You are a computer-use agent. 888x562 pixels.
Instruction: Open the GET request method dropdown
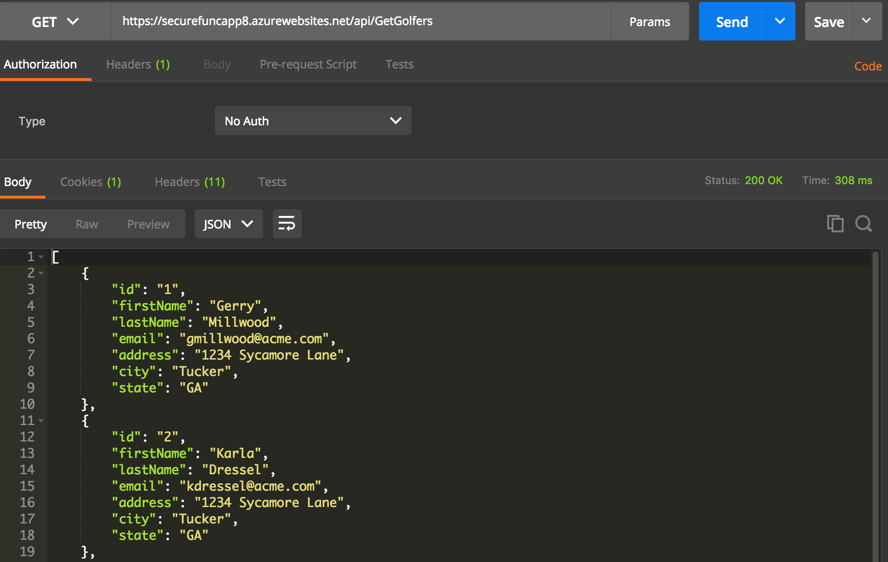click(55, 21)
